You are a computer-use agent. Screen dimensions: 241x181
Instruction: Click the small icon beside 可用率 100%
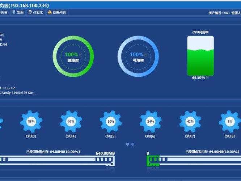coord(145,55)
